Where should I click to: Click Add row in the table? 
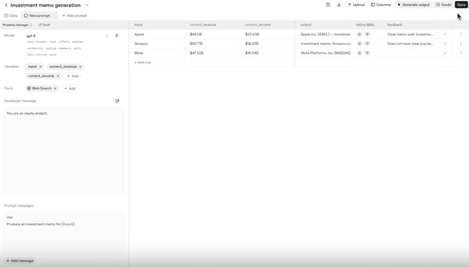pos(142,62)
